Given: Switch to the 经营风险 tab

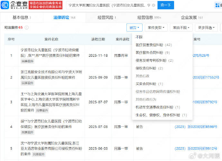Looking at the screenshot, I should click(x=107, y=18).
